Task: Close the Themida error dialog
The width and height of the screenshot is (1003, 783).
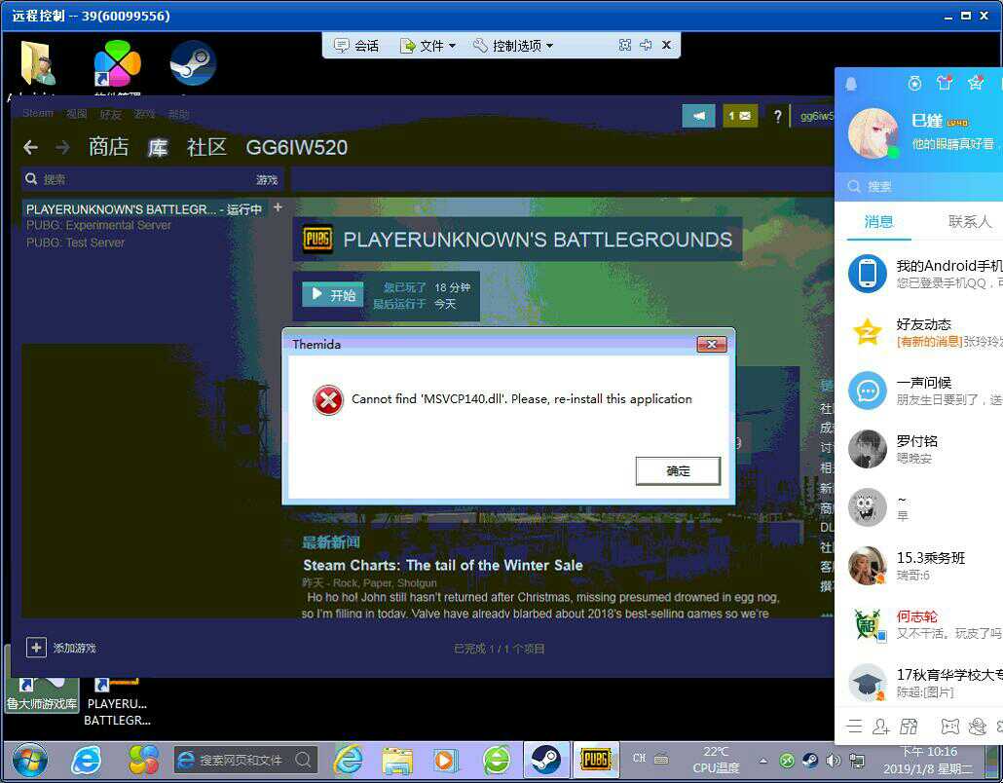Action: pyautogui.click(x=711, y=344)
